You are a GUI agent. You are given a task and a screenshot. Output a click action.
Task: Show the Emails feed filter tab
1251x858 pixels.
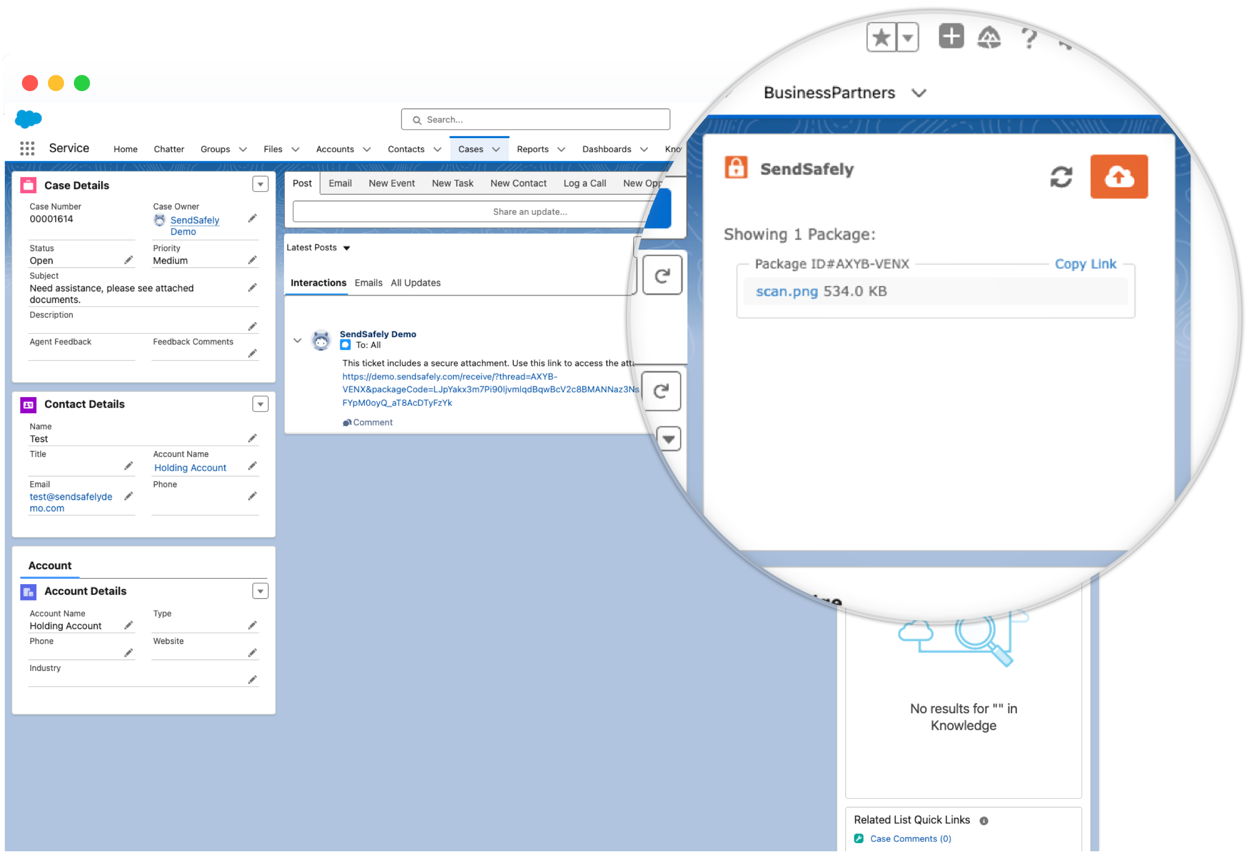pos(370,283)
